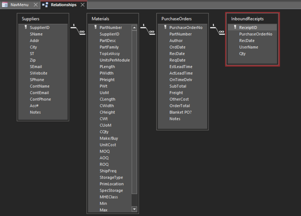301x216 pixels.
Task: Click the key icon next to PartNumber in Materials
Action: pyautogui.click(x=95, y=28)
